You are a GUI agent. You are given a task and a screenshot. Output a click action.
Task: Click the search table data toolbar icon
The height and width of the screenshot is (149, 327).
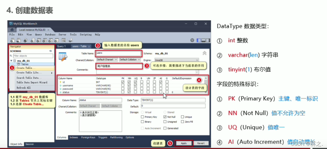63,40
